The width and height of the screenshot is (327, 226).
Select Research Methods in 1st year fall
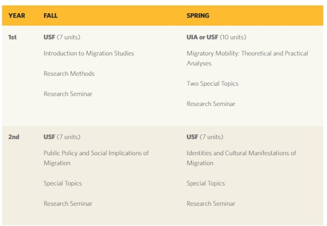click(69, 73)
